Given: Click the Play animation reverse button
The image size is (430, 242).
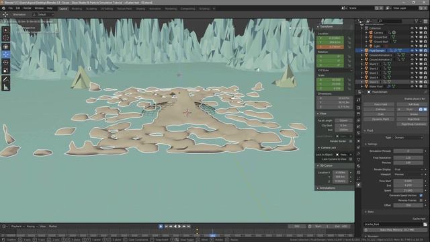Looking at the screenshot, I should coord(175,227).
